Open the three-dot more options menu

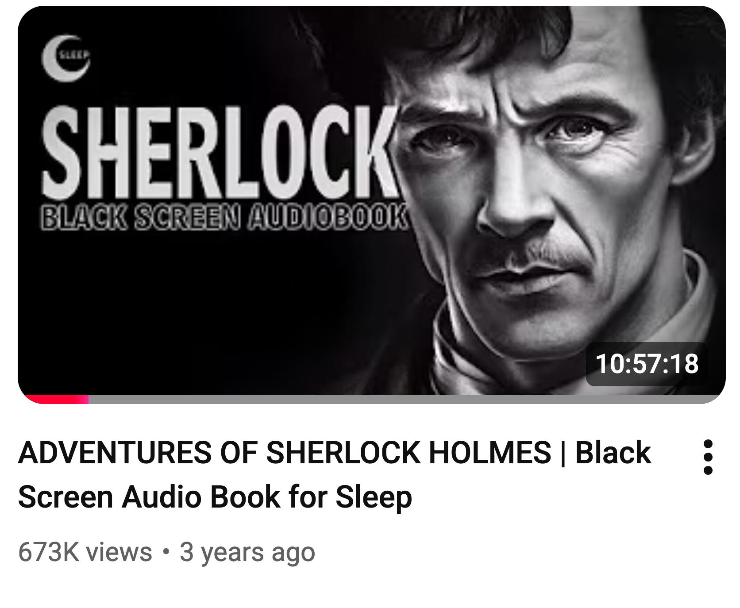(x=708, y=457)
